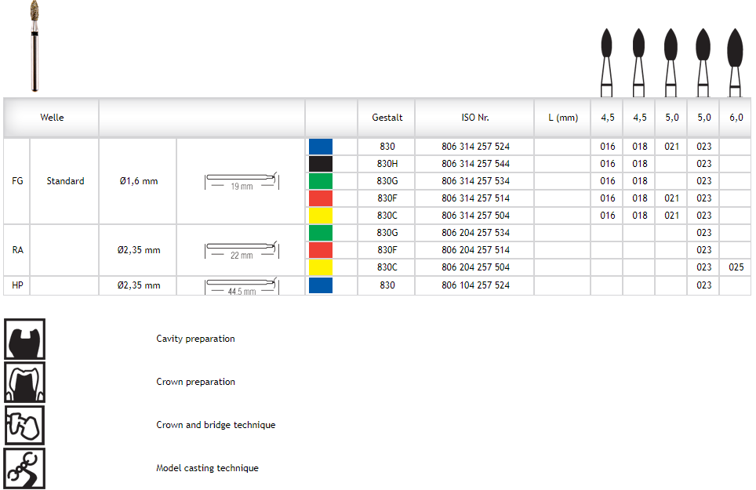Image resolution: width=756 pixels, height=490 pixels.
Task: Click the gold diamond bur product image
Action: tap(35, 45)
